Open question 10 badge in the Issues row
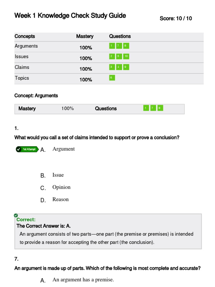Viewport: 215px width, 287px height. coord(126,56)
